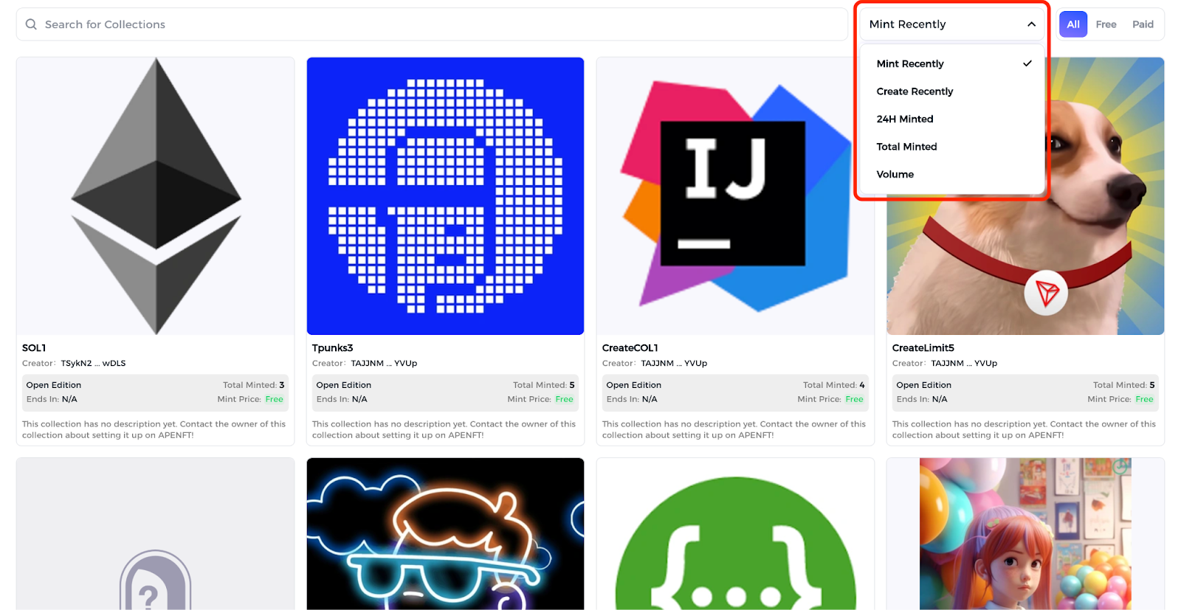Click the Tpunks3 collection description text

444,429
